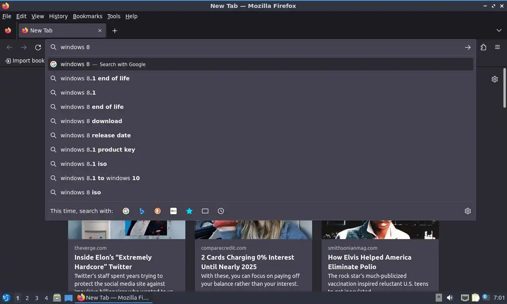Open the clipboard manager tray icon
The height and width of the screenshot is (304, 507).
(x=475, y=298)
